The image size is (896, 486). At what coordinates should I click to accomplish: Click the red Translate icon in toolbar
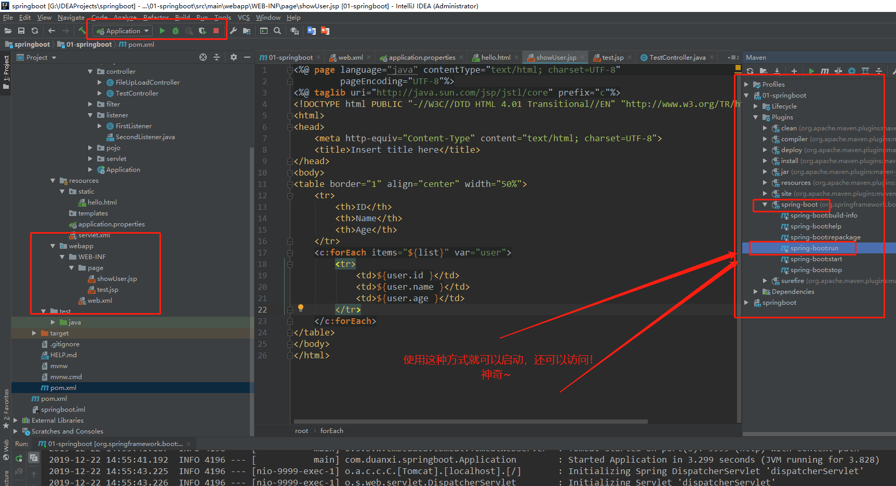[325, 31]
